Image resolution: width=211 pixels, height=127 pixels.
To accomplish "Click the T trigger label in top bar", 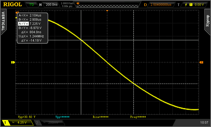I will [x=179, y=5].
